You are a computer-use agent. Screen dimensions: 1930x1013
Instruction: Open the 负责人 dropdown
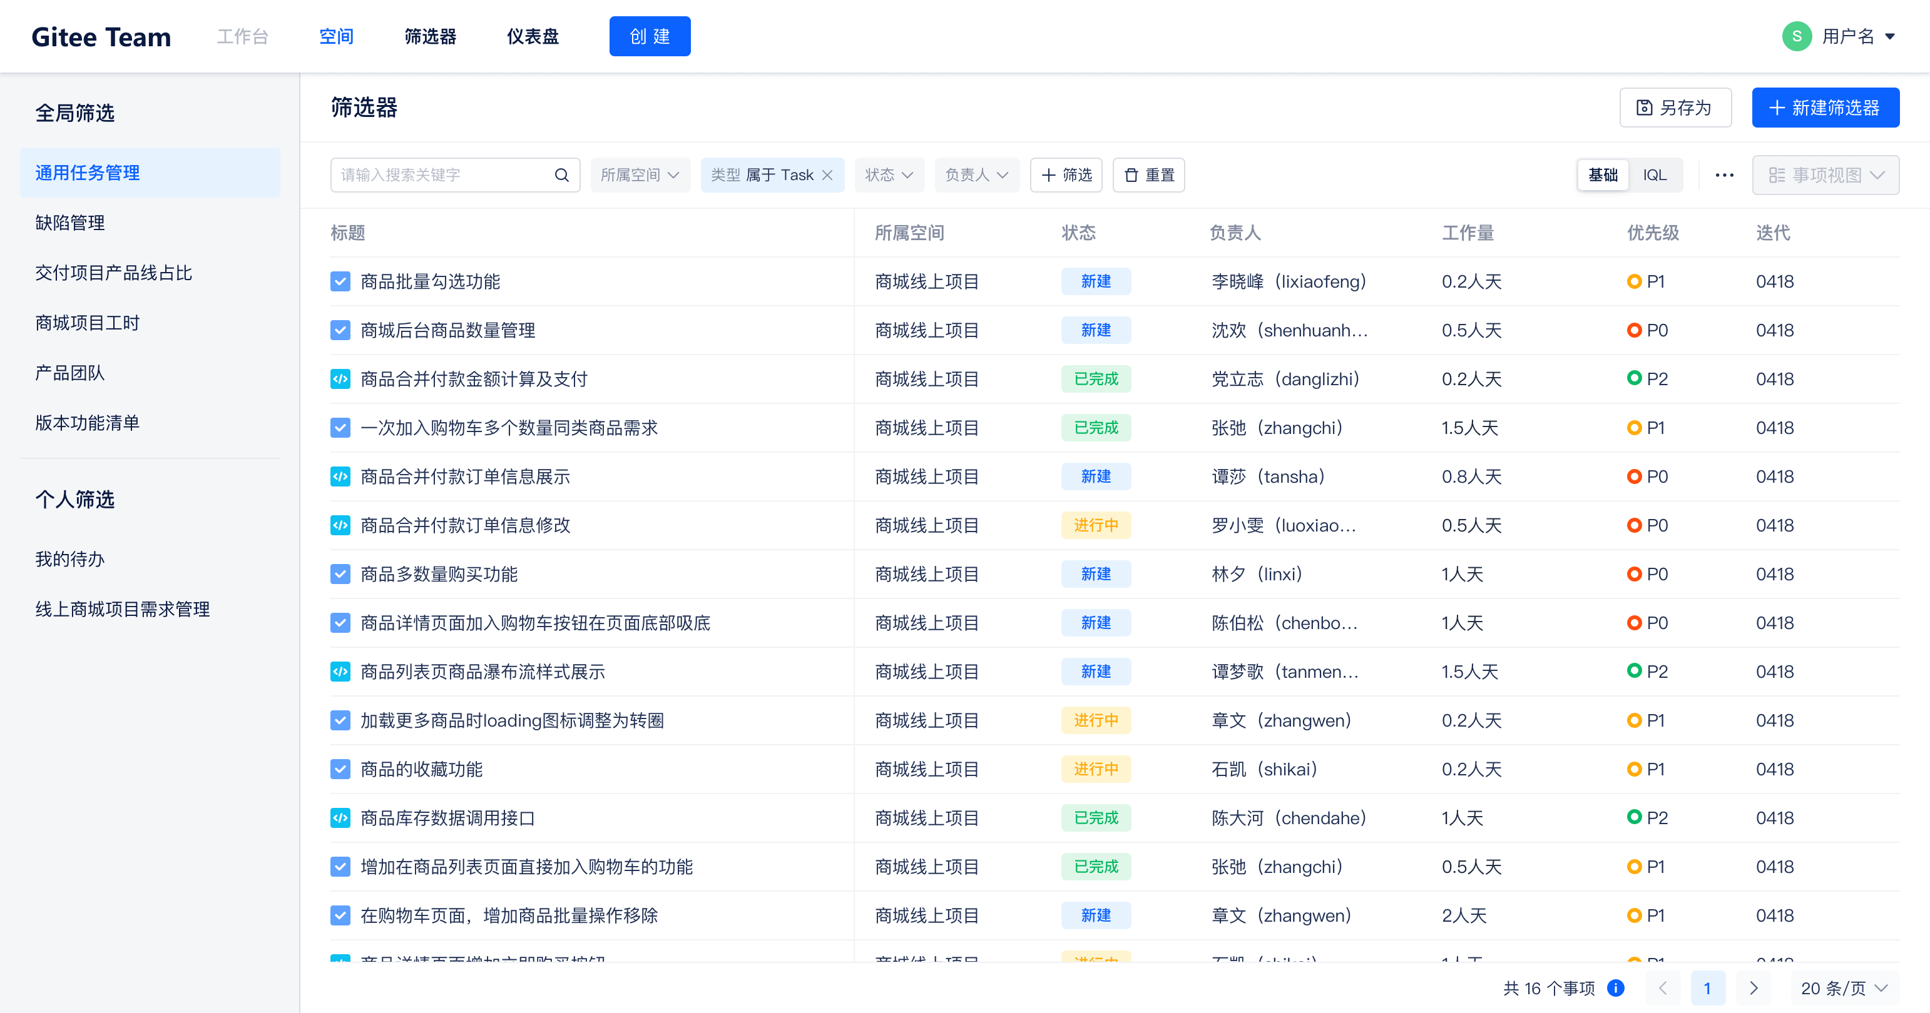pyautogui.click(x=977, y=174)
